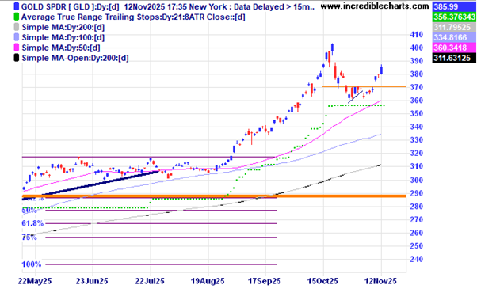477x289 pixels.
Task: Click the 12Nov25 date axis label
Action: click(x=380, y=281)
